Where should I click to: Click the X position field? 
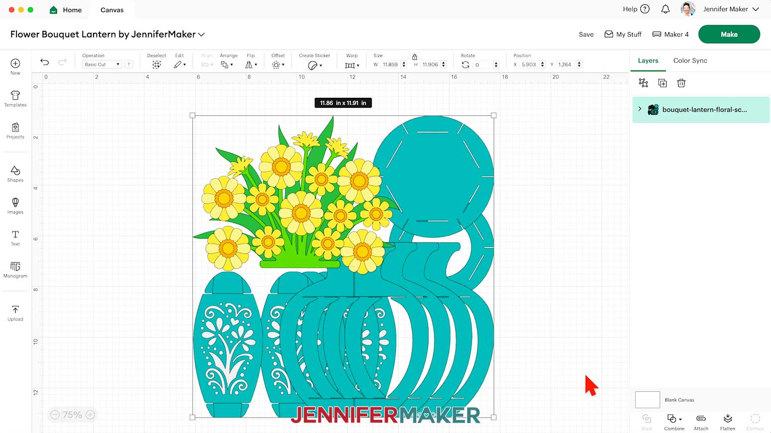coord(529,65)
